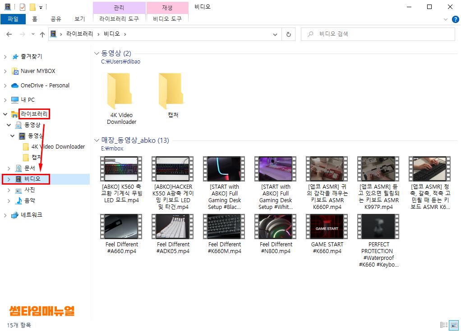Screen dimensions: 461x331
Task: Select 문서 library in navigation pane
Action: [x=30, y=168]
